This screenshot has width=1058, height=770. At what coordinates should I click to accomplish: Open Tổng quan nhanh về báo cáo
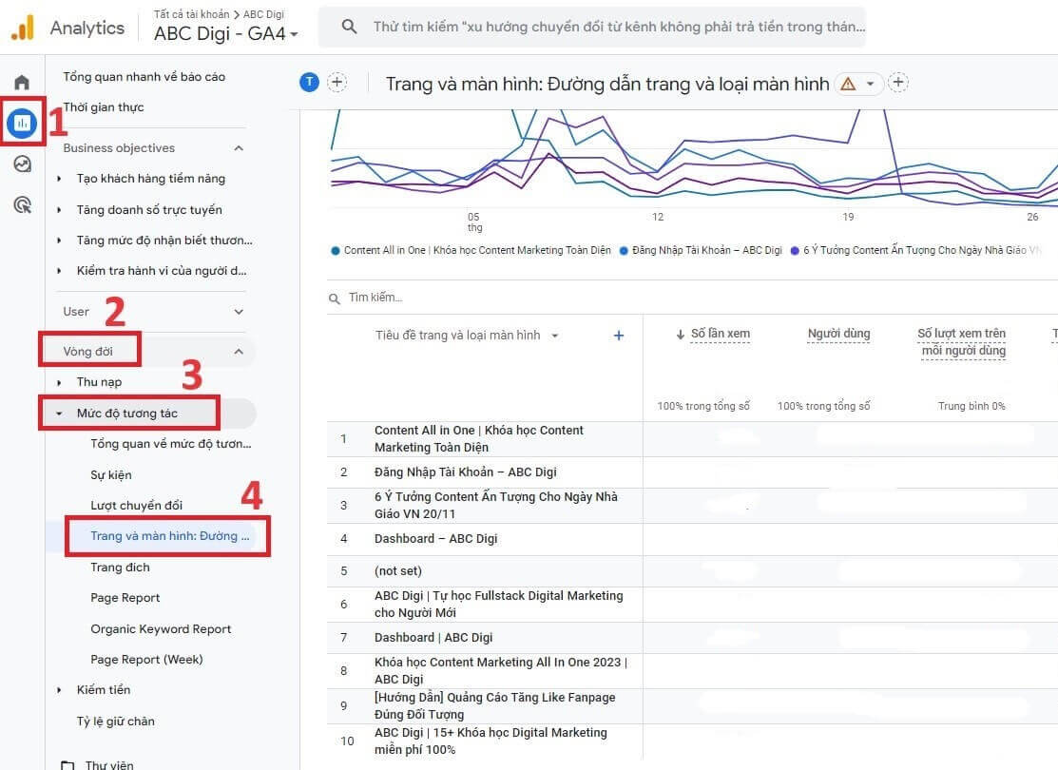[144, 76]
